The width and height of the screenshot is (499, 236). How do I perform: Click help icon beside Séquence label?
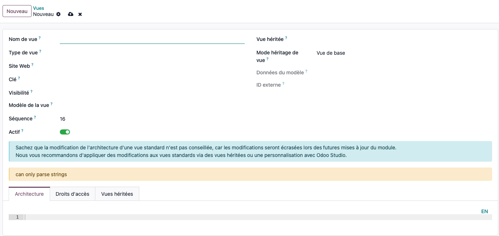pyautogui.click(x=35, y=117)
